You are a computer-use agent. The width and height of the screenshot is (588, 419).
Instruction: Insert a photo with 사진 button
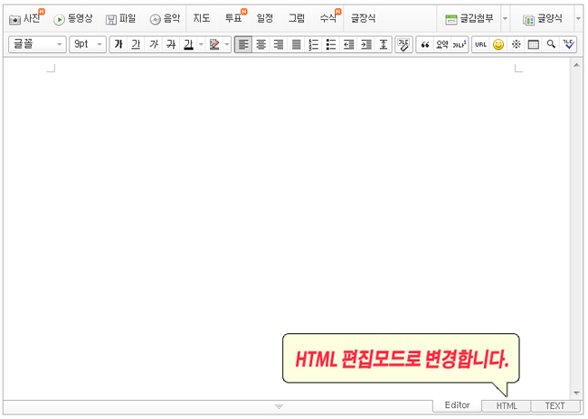point(26,18)
